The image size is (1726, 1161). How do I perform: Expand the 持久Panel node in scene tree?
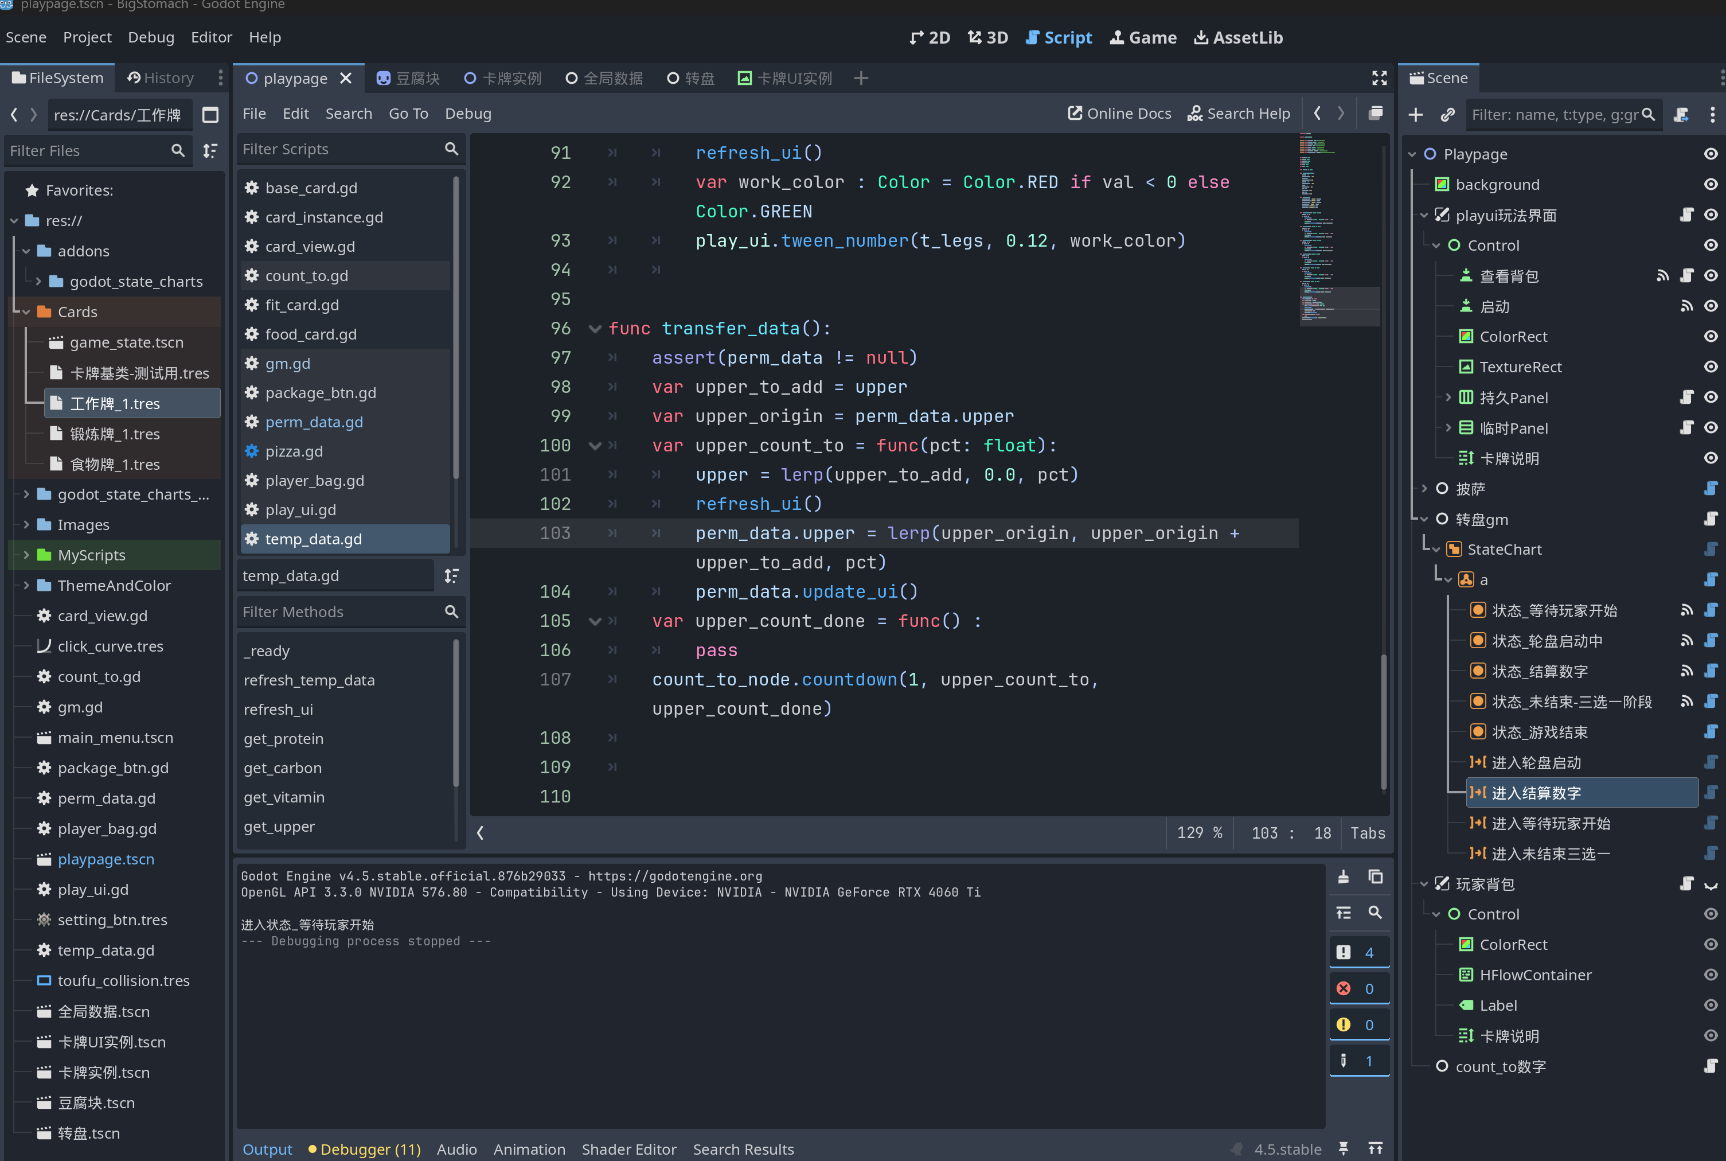pyautogui.click(x=1448, y=398)
